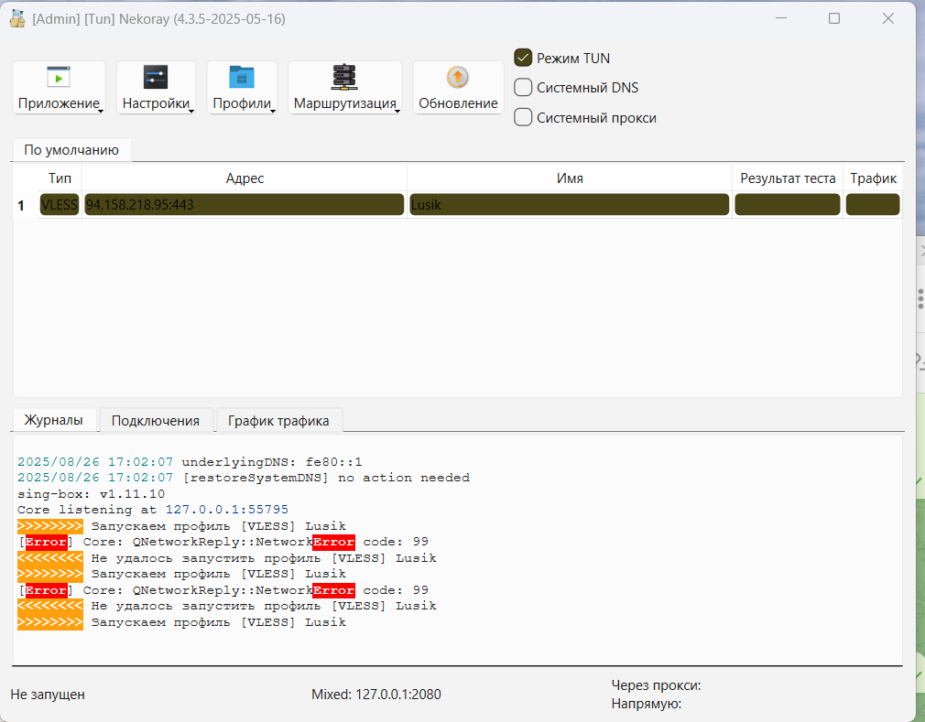Expand the Приложение dropdown arrow

101,111
